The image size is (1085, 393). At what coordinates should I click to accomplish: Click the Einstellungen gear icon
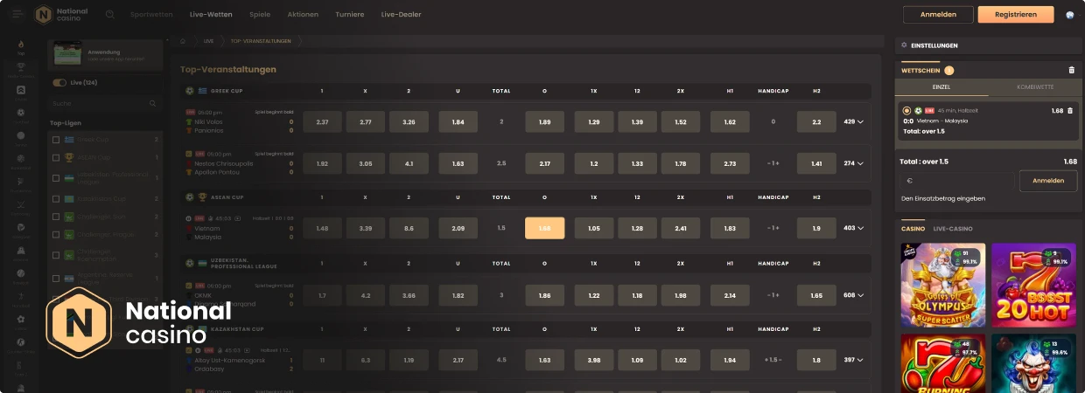click(x=904, y=45)
